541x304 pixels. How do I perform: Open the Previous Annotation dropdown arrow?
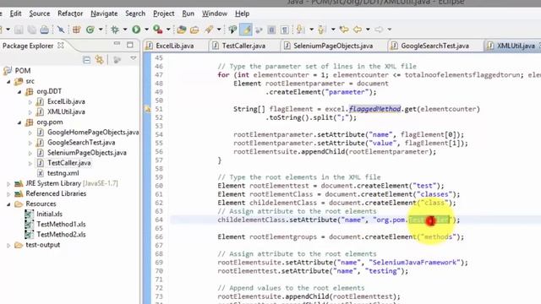point(333,30)
